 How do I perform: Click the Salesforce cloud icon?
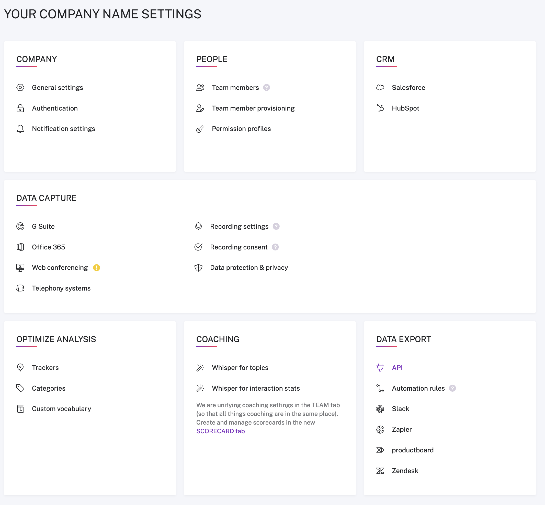[x=380, y=88]
